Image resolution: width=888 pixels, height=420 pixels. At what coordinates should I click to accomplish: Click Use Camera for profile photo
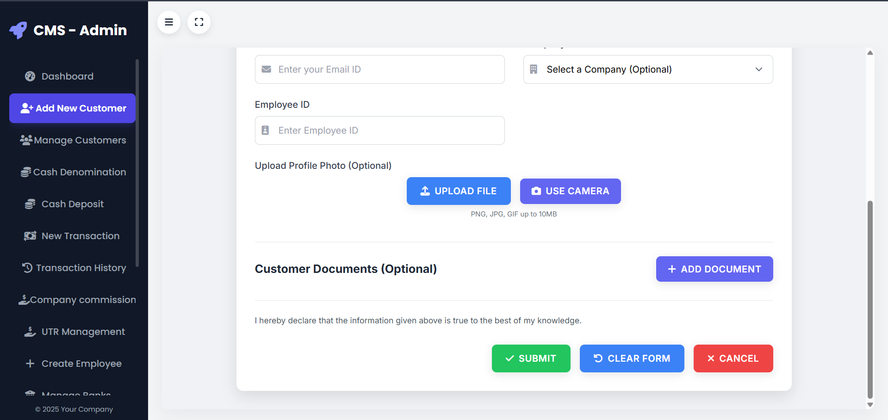pyautogui.click(x=570, y=191)
